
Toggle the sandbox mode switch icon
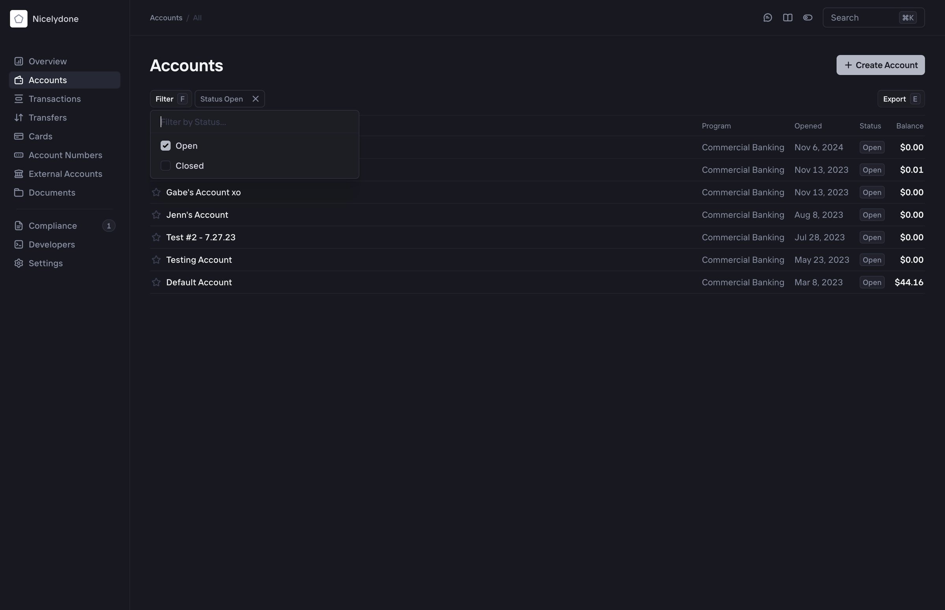coord(808,18)
